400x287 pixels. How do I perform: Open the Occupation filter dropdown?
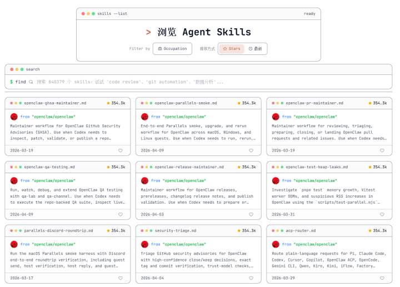(172, 49)
